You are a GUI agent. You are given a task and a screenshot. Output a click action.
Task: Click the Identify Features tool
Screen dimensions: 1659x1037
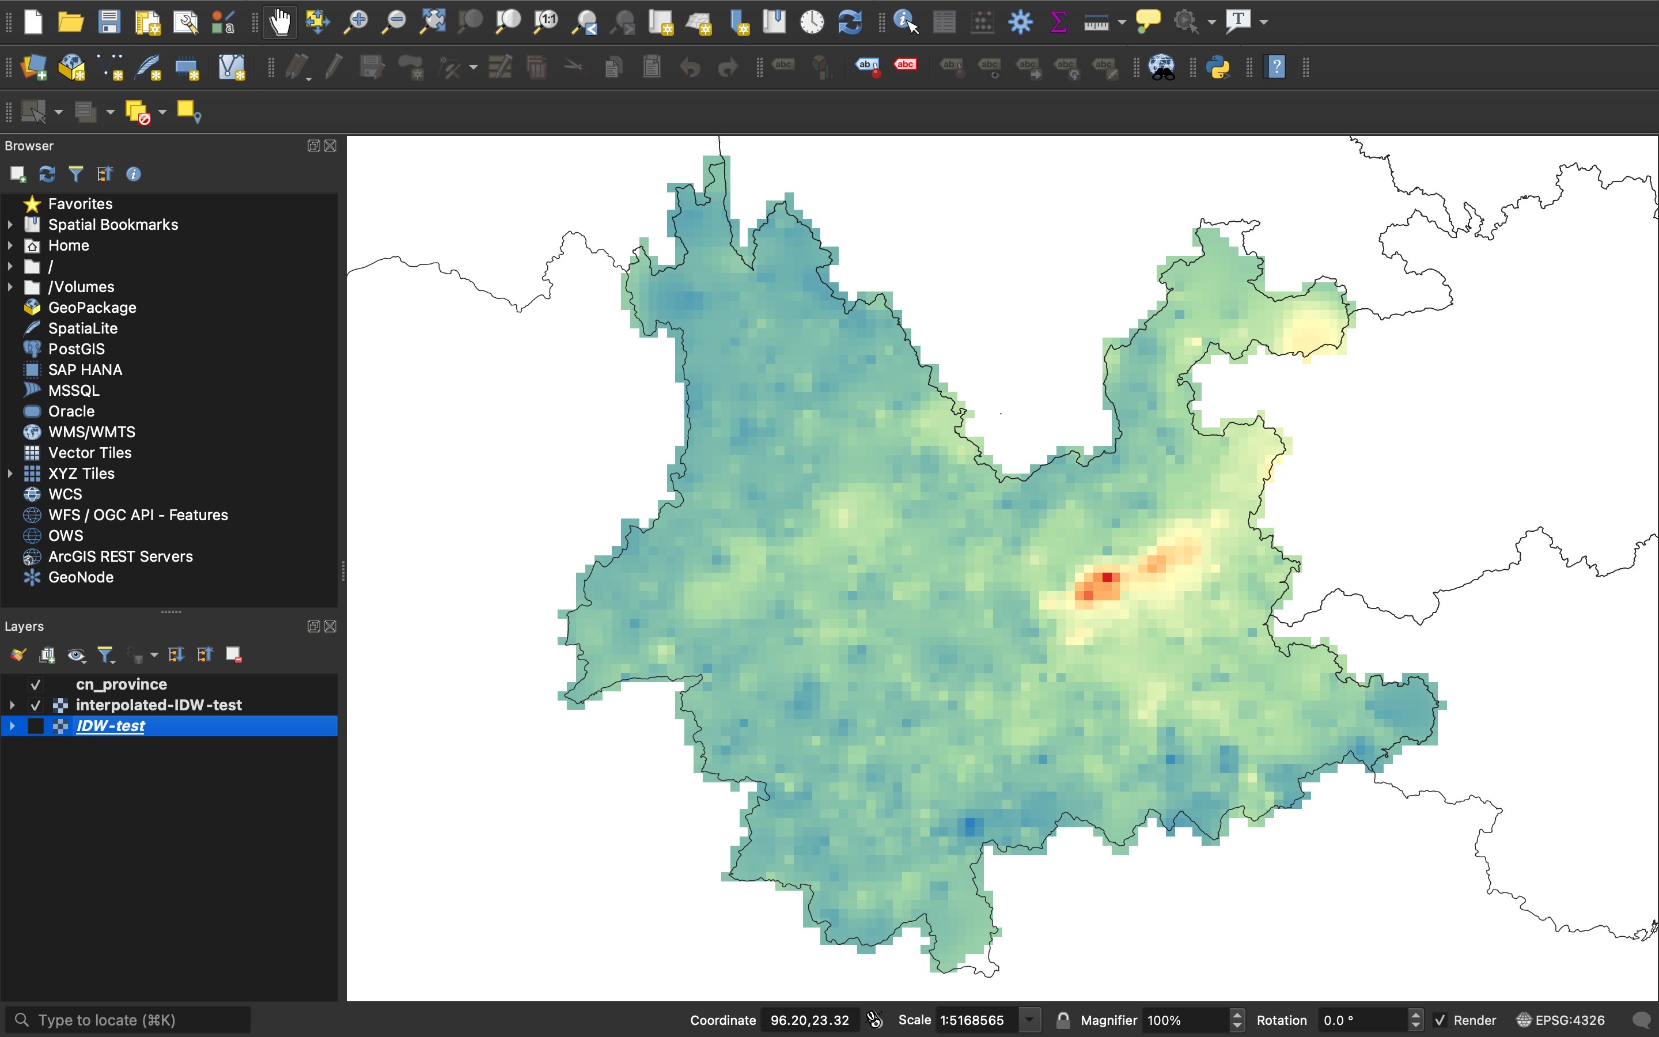tap(906, 22)
